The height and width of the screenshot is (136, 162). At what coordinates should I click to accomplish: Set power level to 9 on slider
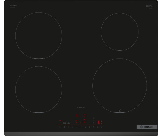point(102,127)
